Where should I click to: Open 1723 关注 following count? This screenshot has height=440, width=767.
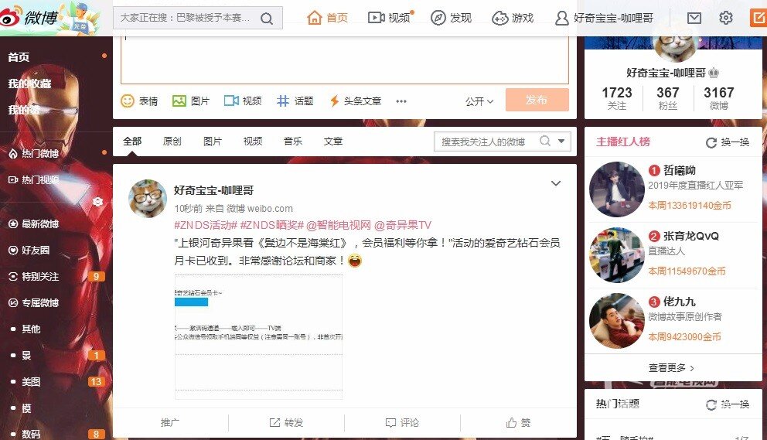[617, 98]
